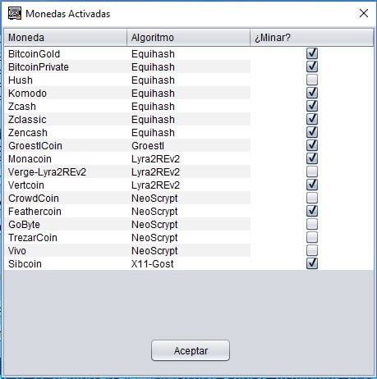Click the Aceptar button
Screen dimensions: 377x379
pos(191,350)
